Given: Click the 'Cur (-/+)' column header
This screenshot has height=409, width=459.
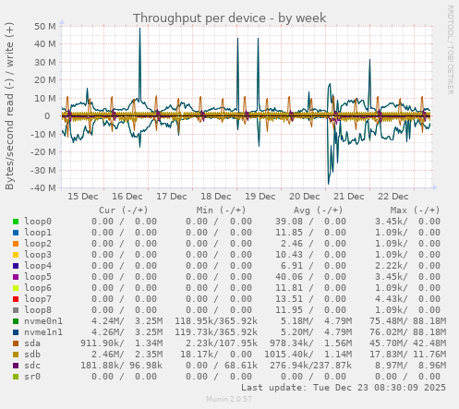Looking at the screenshot, I should (x=124, y=211).
